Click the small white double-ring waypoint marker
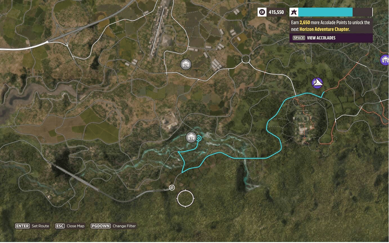This screenshot has height=243, width=389. 172,188
